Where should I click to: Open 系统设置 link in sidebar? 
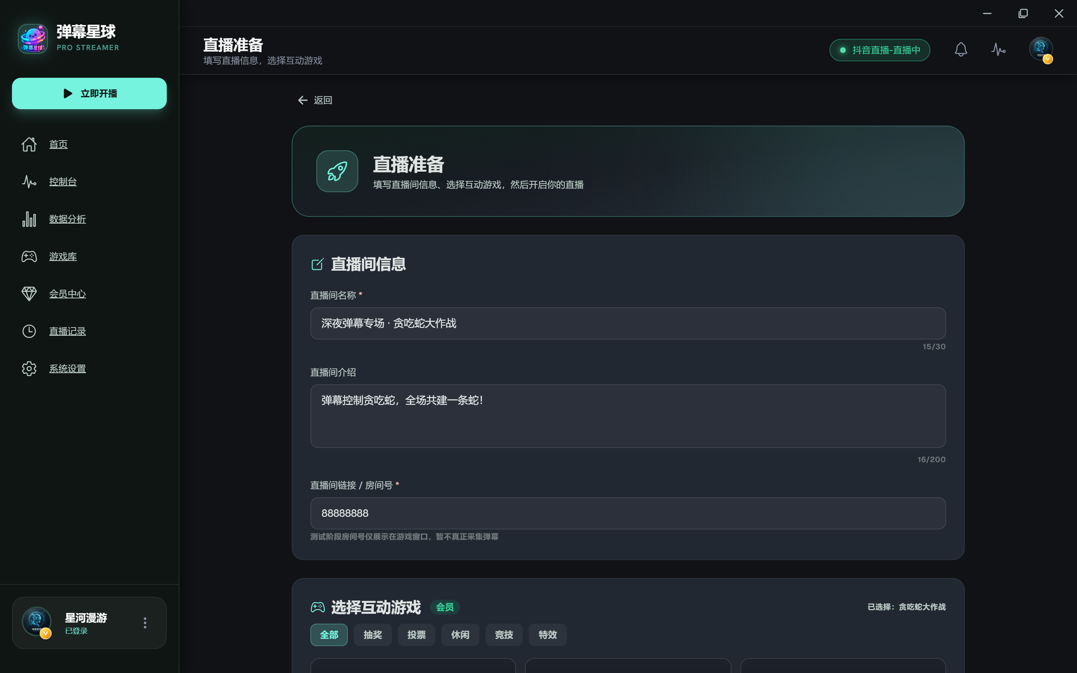coord(67,369)
